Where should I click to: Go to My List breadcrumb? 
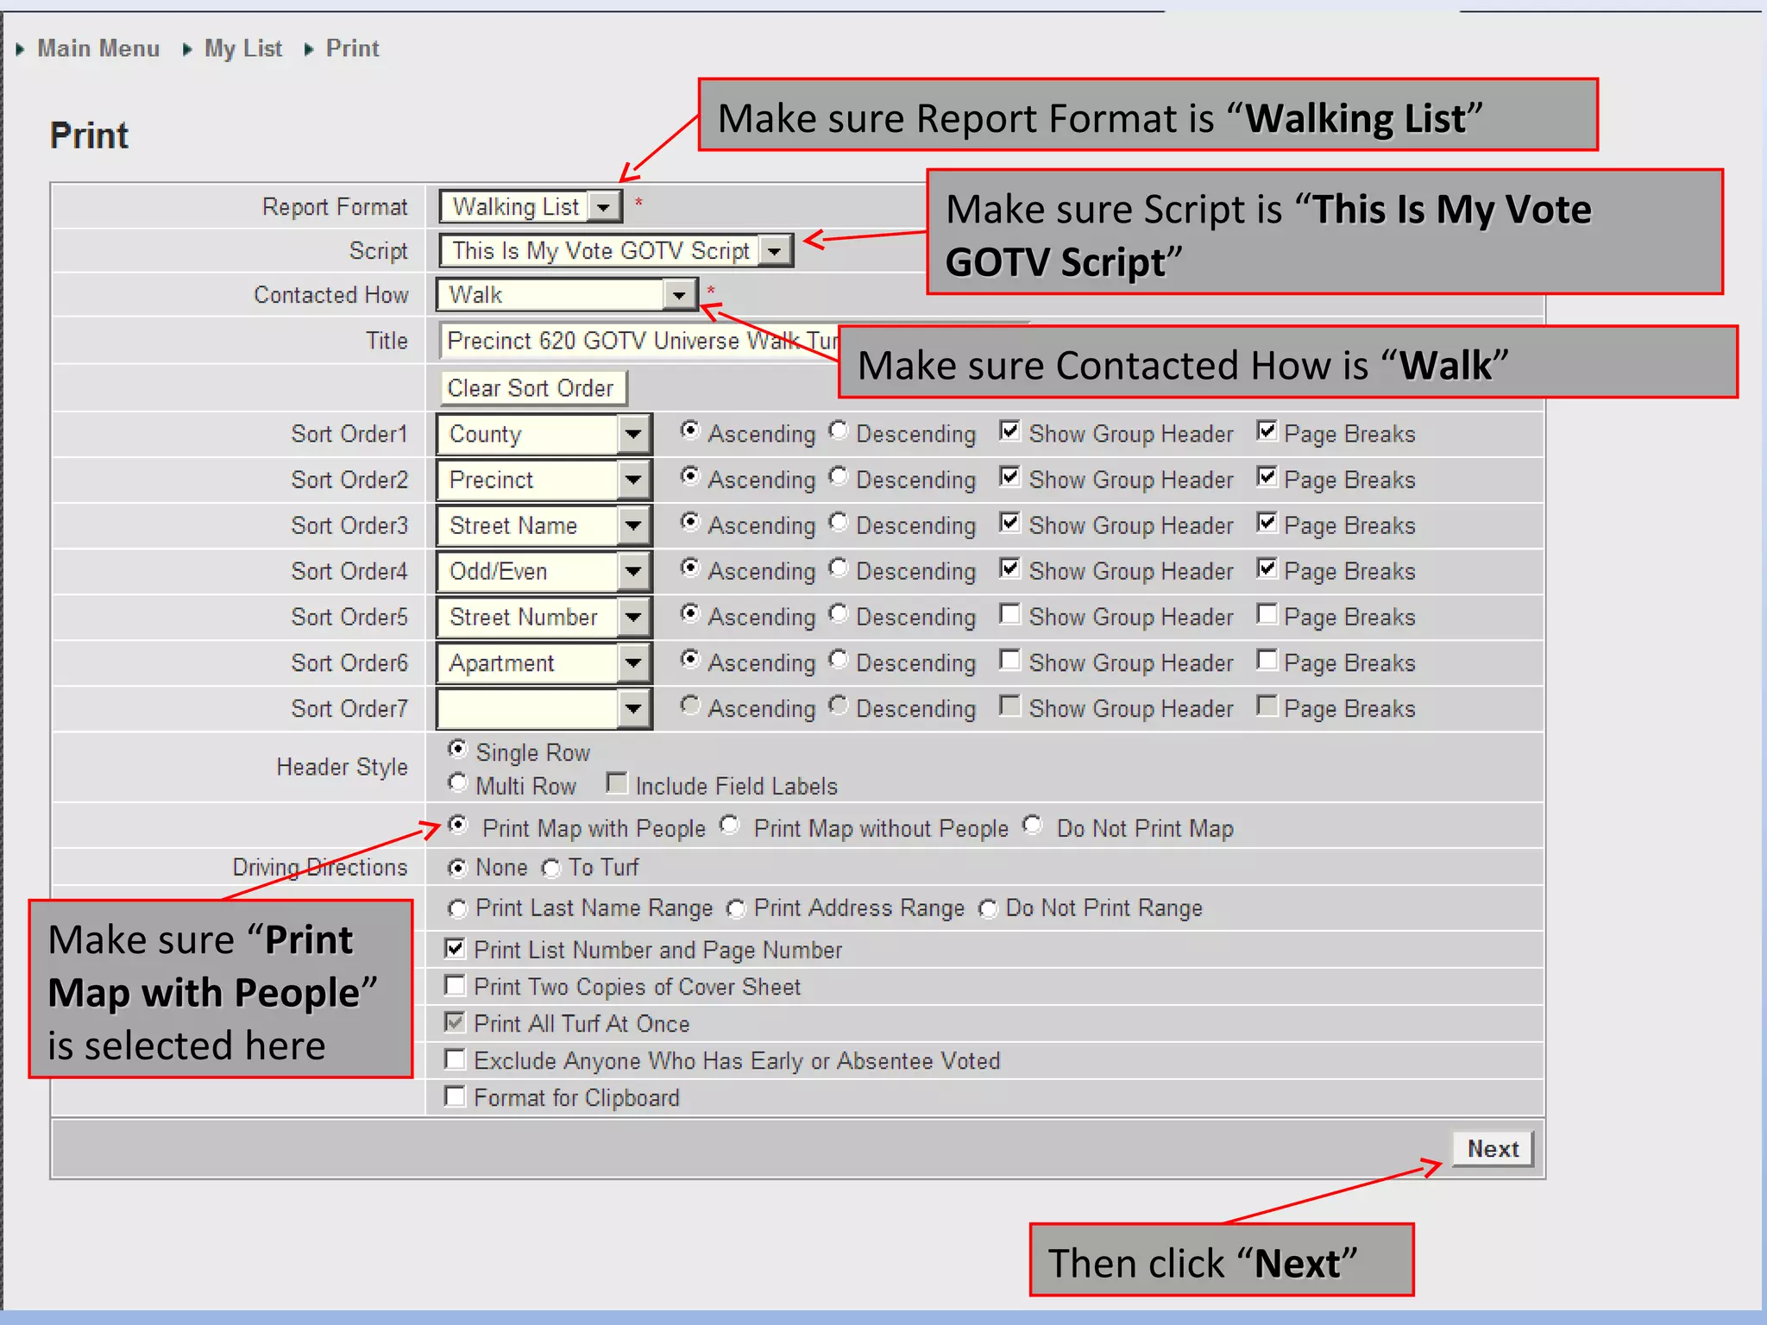(243, 48)
